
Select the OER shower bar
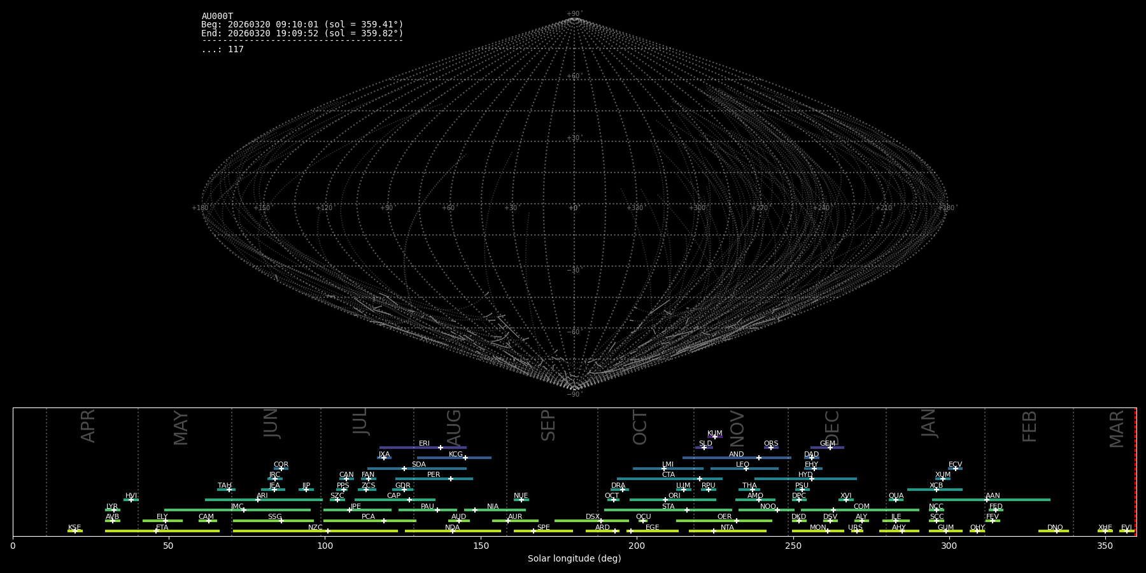pos(724,521)
